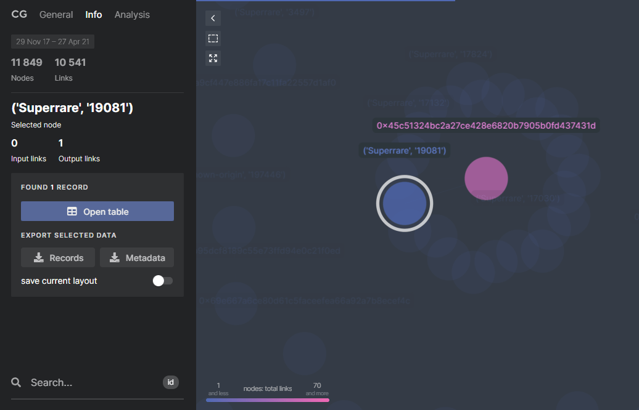Click the faded ('Superrare', '3497') label

pyautogui.click(x=274, y=12)
